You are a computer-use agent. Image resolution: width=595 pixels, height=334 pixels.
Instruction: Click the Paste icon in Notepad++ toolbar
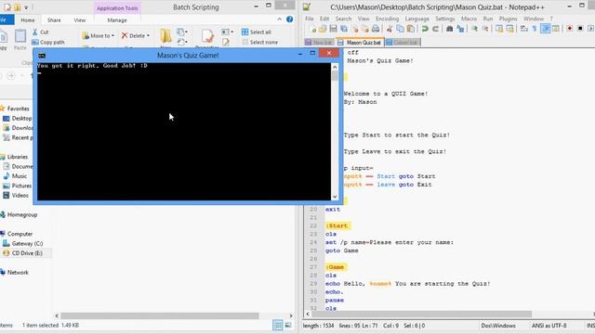pyautogui.click(x=411, y=29)
